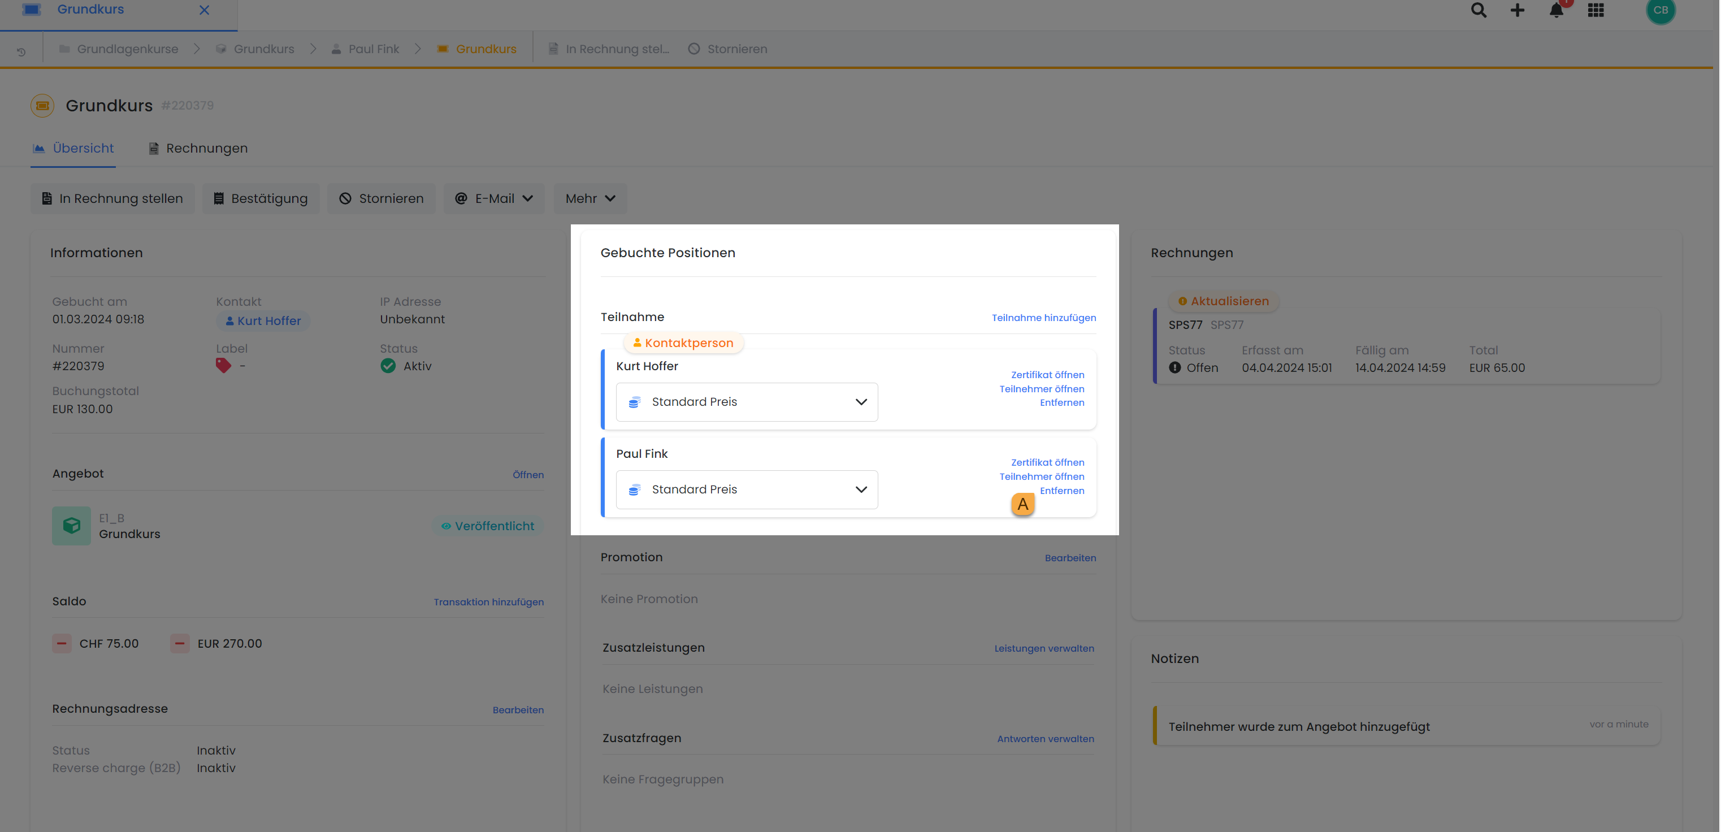This screenshot has height=832, width=1721.
Task: Click the CB user avatar
Action: (x=1660, y=10)
